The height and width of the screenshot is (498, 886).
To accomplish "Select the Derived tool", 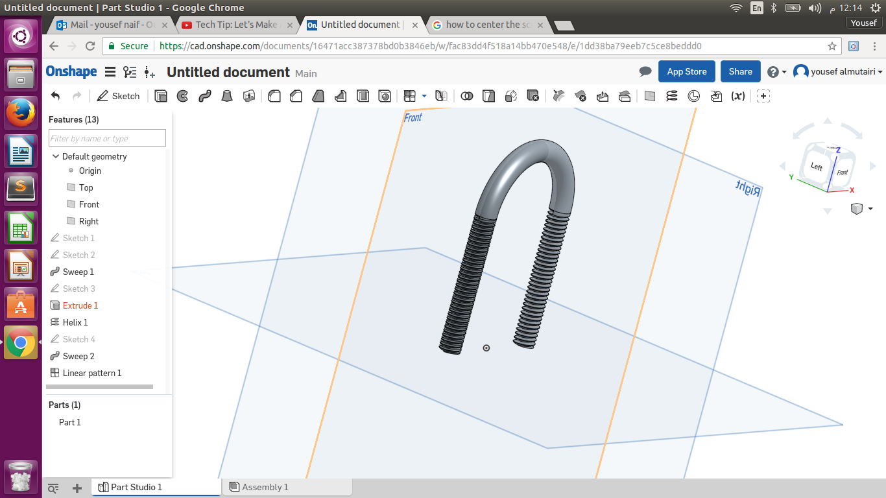I will click(x=716, y=96).
